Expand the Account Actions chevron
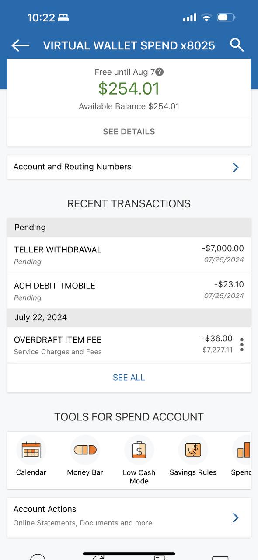The height and width of the screenshot is (560, 258). click(x=236, y=518)
